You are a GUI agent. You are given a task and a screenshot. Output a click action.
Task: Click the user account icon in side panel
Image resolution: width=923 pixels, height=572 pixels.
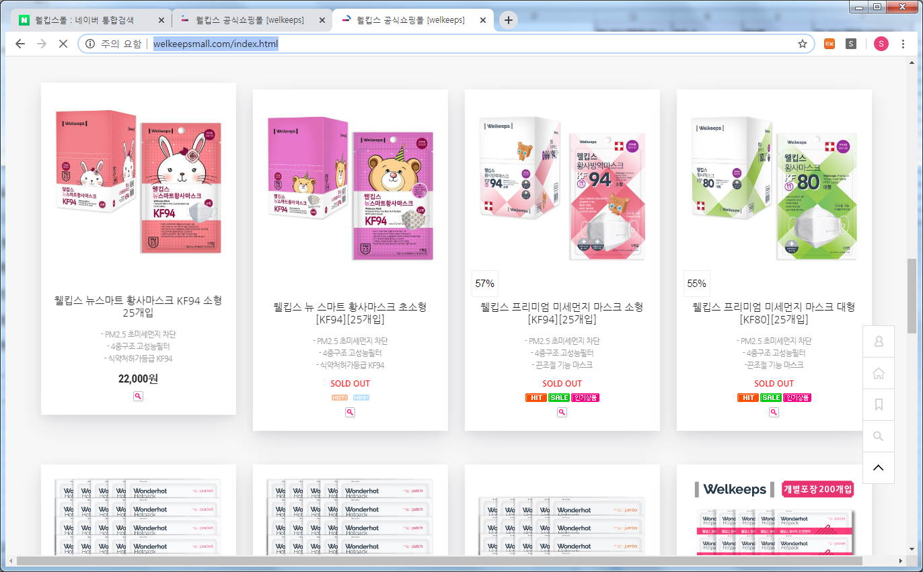point(878,341)
